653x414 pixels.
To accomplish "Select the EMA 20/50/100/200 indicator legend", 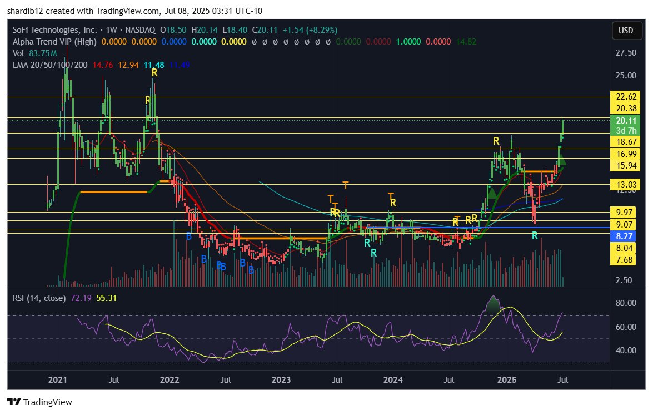I will [50, 65].
